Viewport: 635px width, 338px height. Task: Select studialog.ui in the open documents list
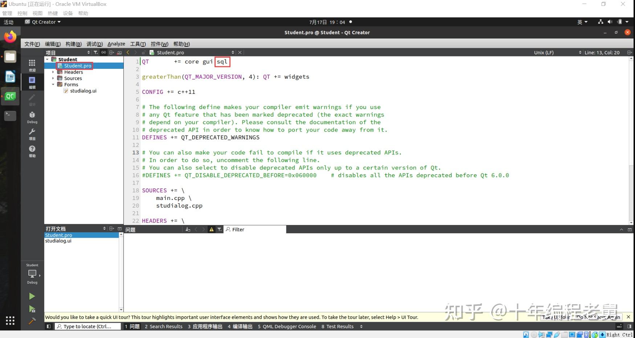(x=58, y=241)
